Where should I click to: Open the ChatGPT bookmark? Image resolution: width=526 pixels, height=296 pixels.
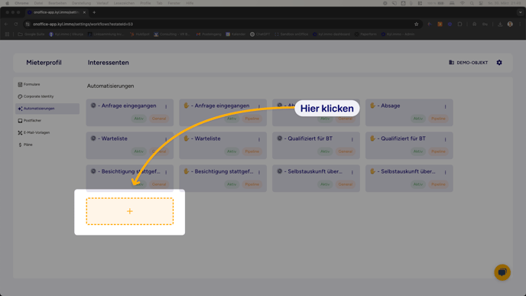click(x=260, y=34)
